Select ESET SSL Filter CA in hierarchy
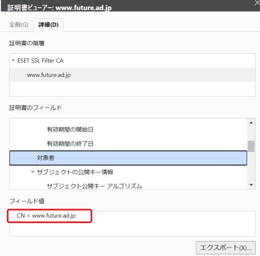This screenshot has height=256, width=260. tap(40, 61)
